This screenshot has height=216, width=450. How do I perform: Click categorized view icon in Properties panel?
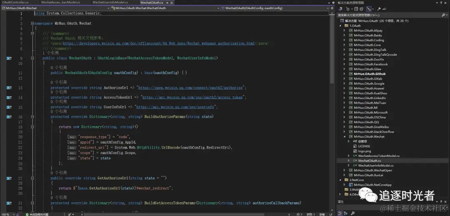pyautogui.click(x=340, y=213)
